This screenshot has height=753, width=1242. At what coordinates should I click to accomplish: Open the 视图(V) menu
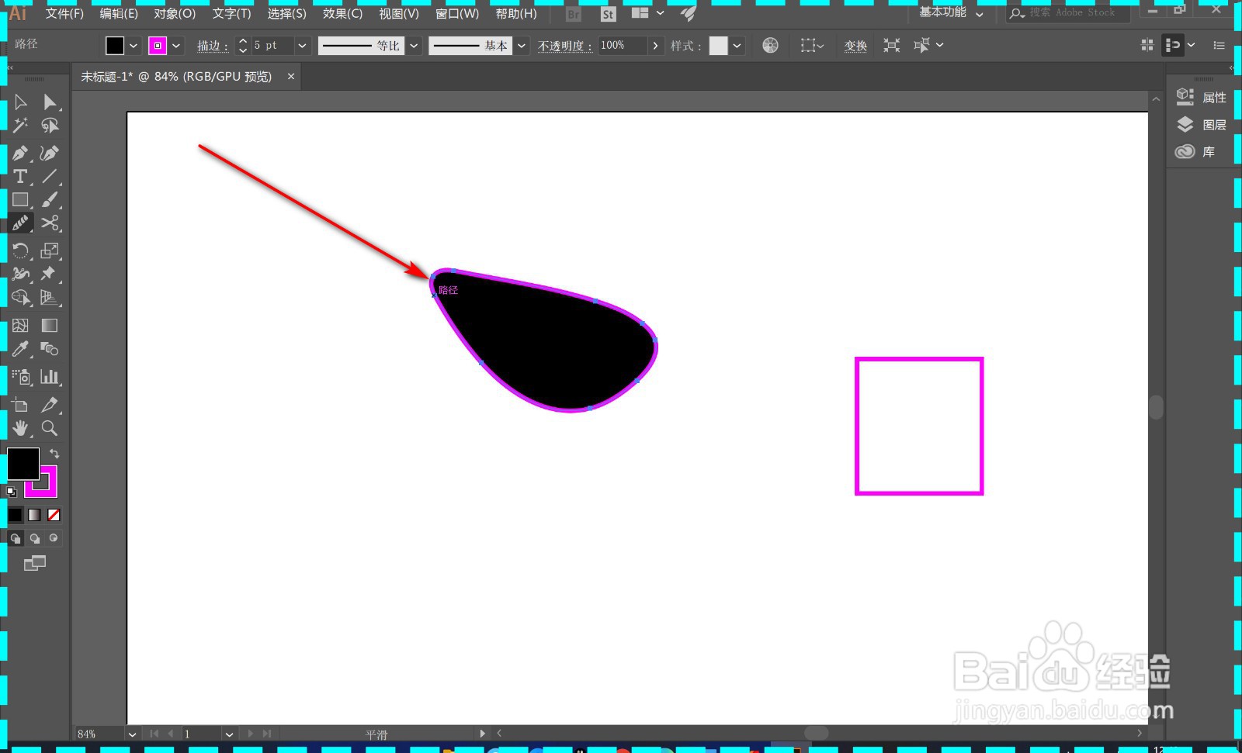click(399, 13)
